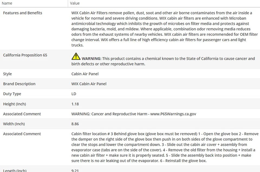Click the 9.21 length value
Image resolution: width=260 pixels, height=172 pixels.
click(75, 170)
